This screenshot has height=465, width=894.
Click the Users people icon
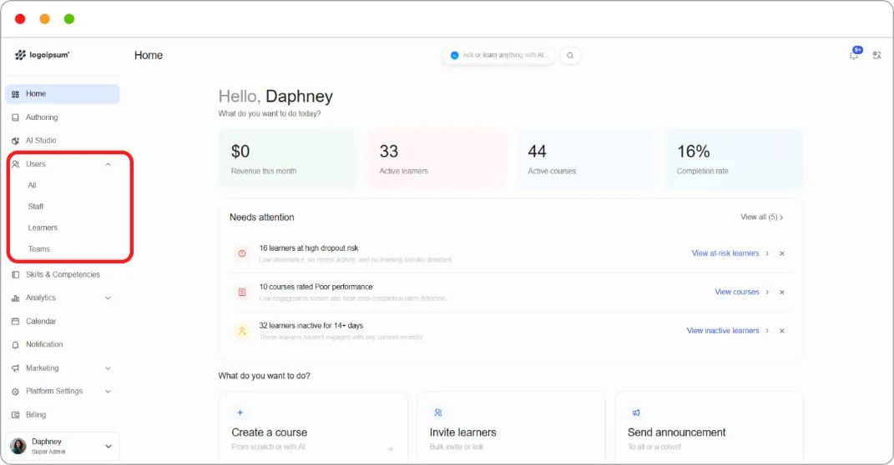15,164
